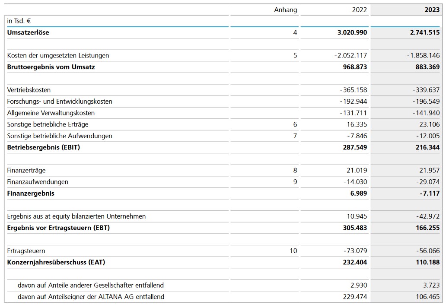Click the Bruttoergebnis vom Umsatz label
Screen dimensions: 446x308
[x=51, y=67]
